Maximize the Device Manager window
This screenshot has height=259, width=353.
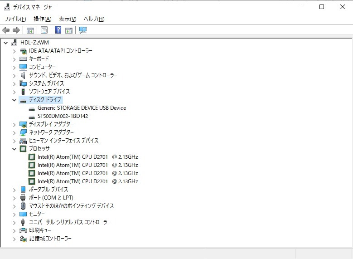click(322, 7)
